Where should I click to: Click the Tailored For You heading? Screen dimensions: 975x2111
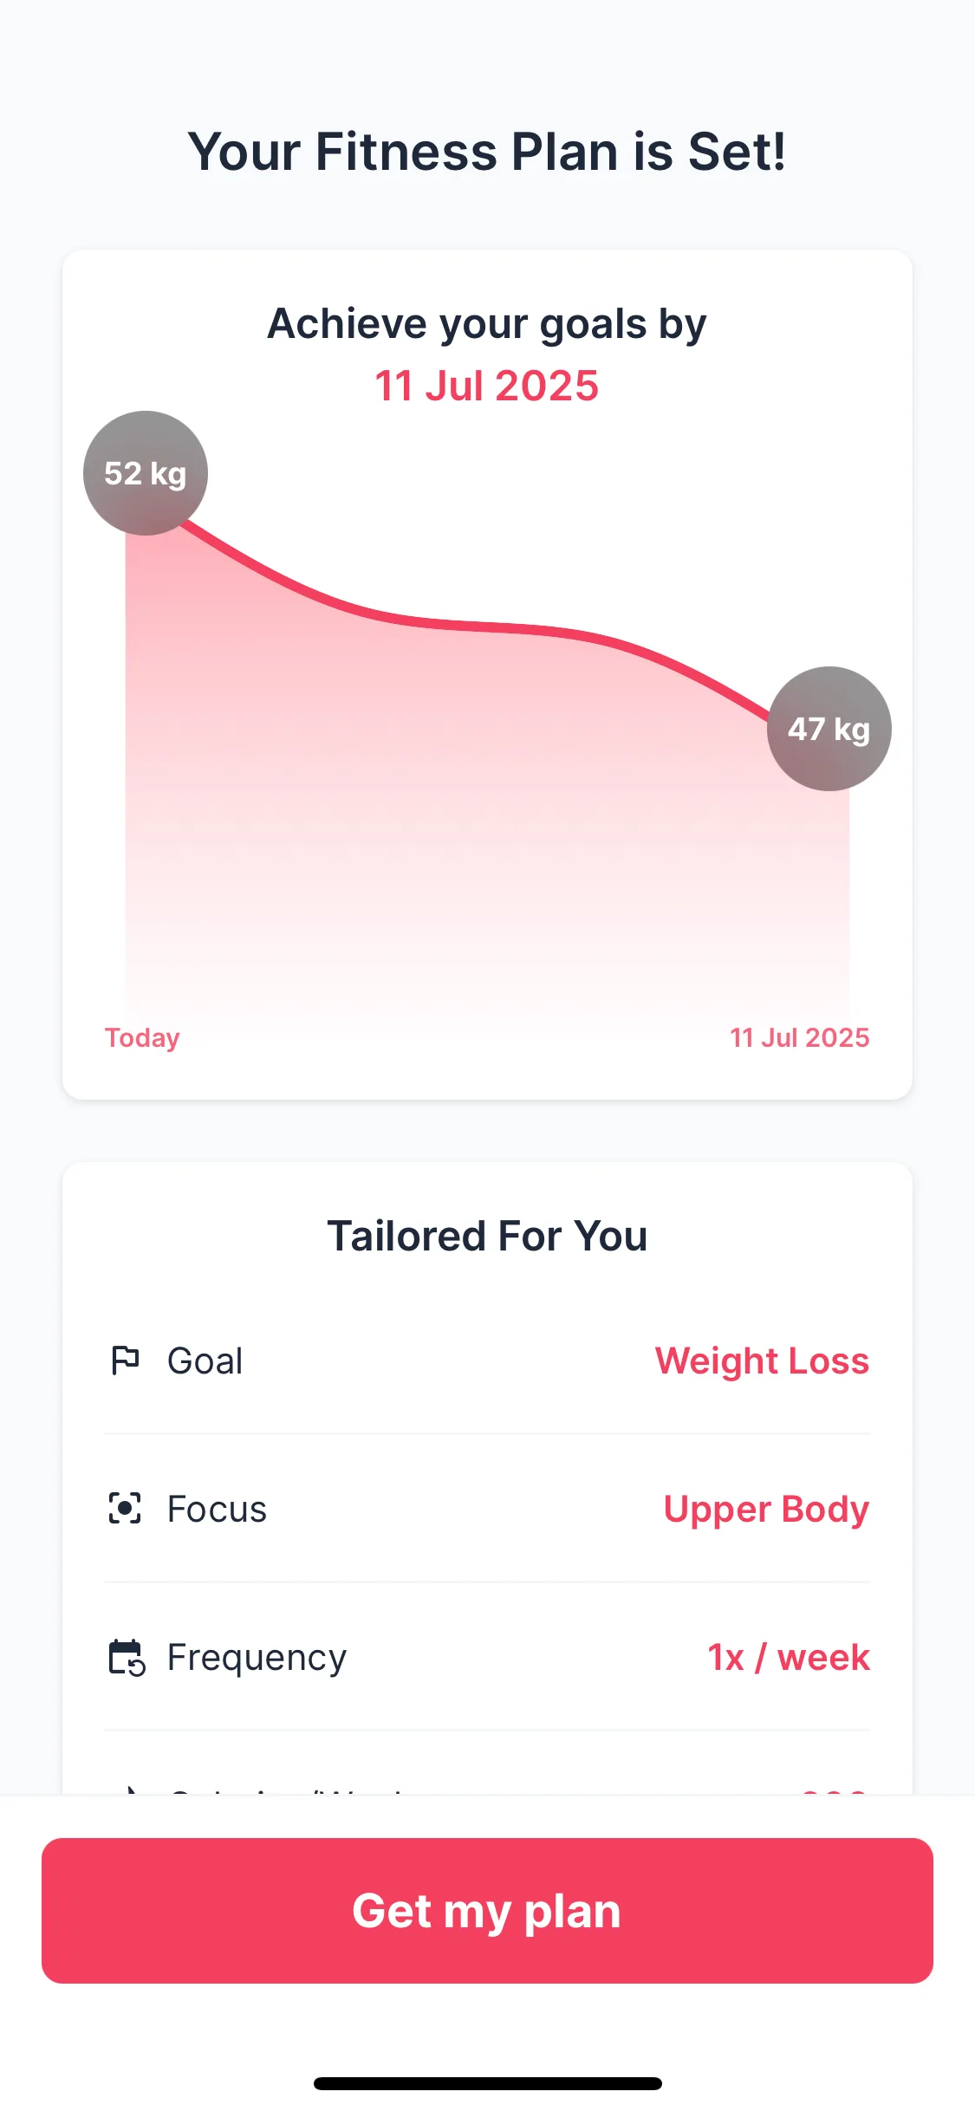tap(487, 1236)
